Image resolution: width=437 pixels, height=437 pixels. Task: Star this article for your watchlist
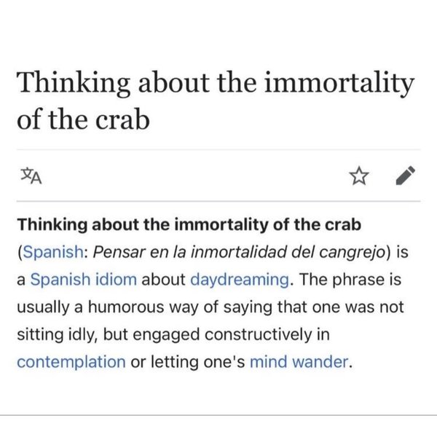pos(357,176)
